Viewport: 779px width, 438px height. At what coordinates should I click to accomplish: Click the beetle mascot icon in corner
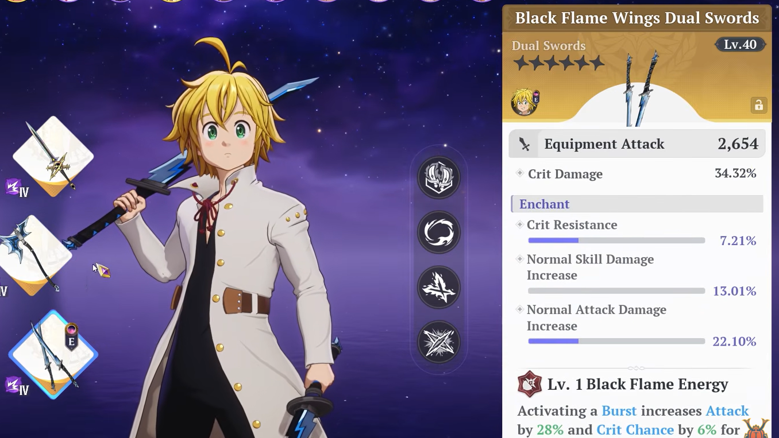(756, 428)
